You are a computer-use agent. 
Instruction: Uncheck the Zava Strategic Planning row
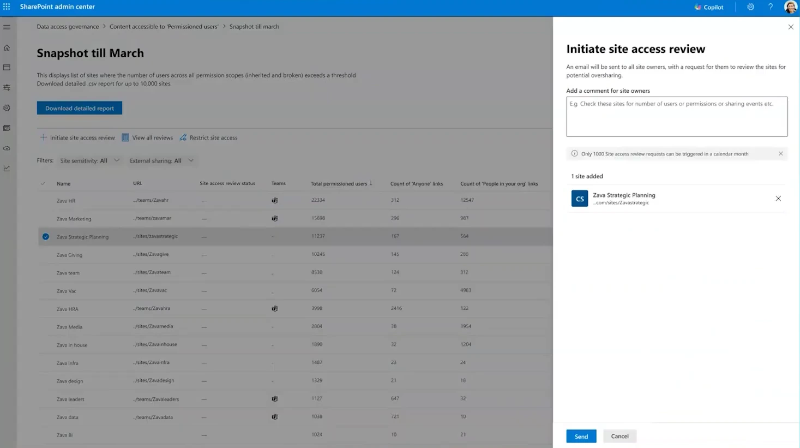[x=46, y=237]
